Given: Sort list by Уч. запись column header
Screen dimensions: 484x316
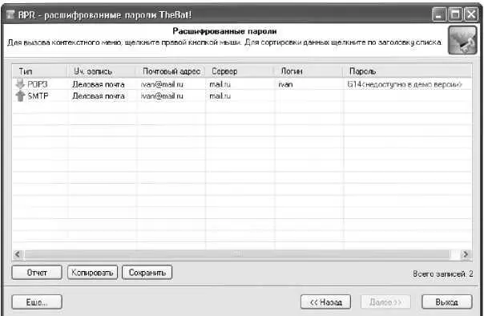Looking at the screenshot, I should (101, 71).
